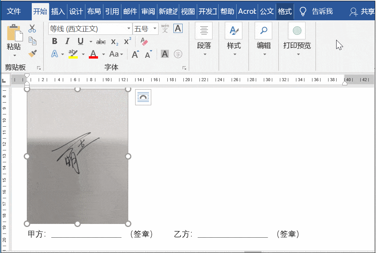Toggle strikethrough formatting
This screenshot has height=253, width=376.
101,41
